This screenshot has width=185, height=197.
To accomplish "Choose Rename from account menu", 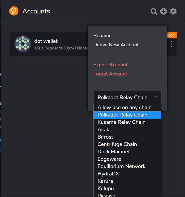I will pos(102,36).
